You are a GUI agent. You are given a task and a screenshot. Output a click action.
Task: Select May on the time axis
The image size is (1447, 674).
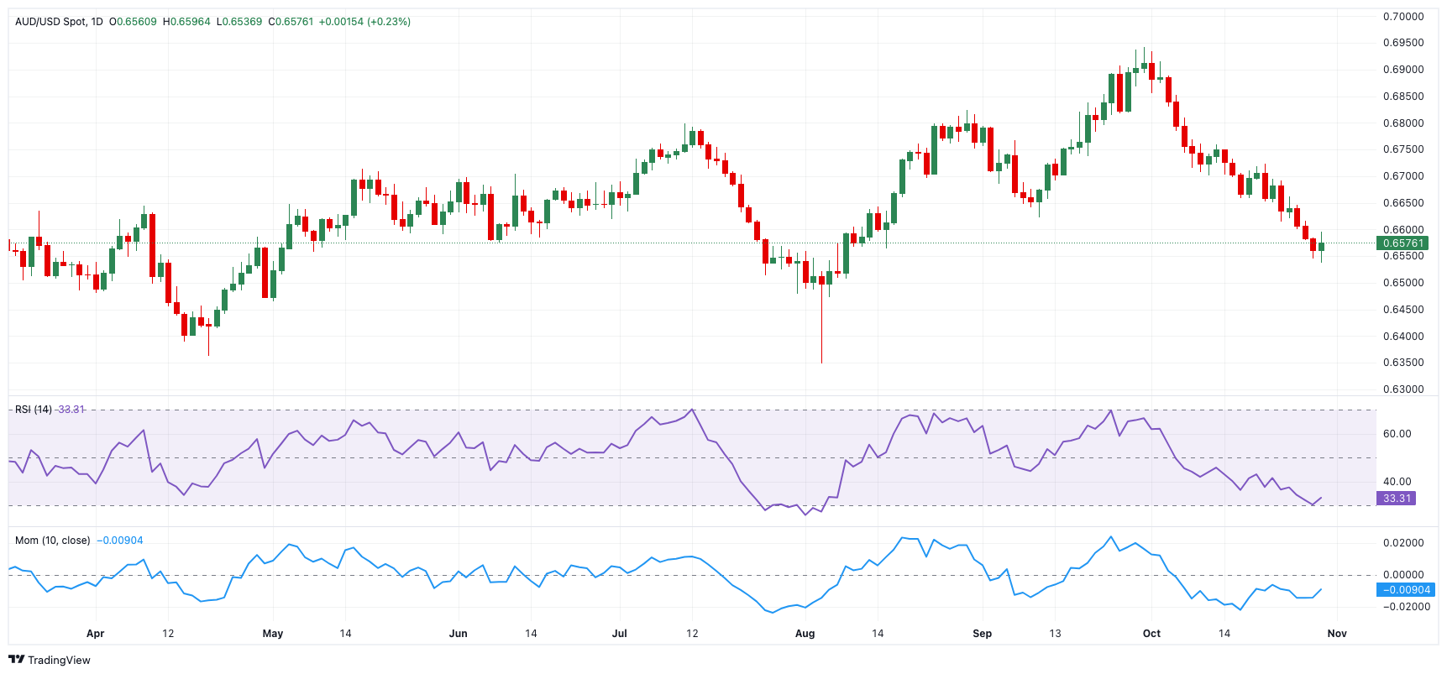click(273, 634)
